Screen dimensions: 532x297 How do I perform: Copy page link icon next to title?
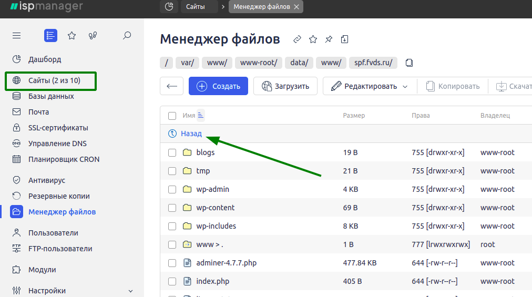click(x=297, y=39)
